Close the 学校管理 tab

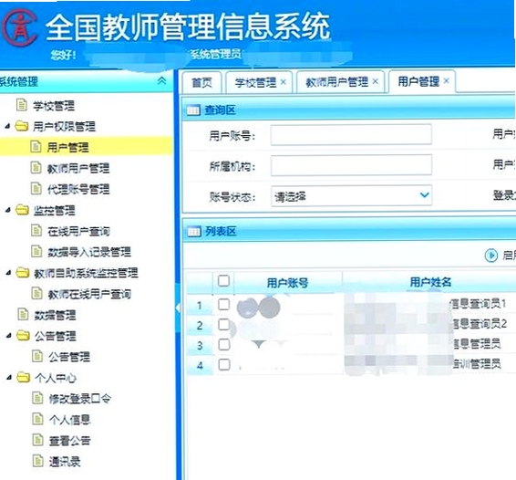(284, 82)
